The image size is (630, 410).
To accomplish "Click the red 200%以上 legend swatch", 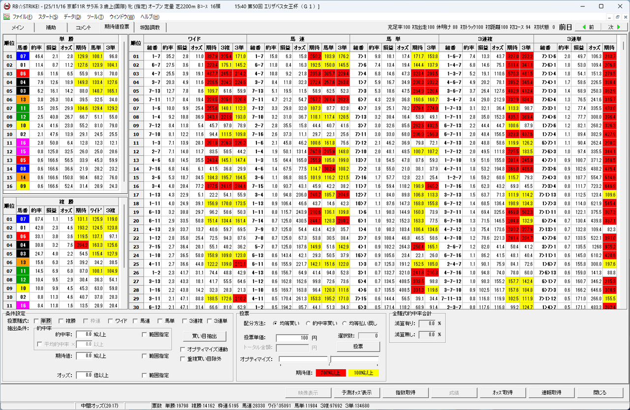I will (330, 373).
